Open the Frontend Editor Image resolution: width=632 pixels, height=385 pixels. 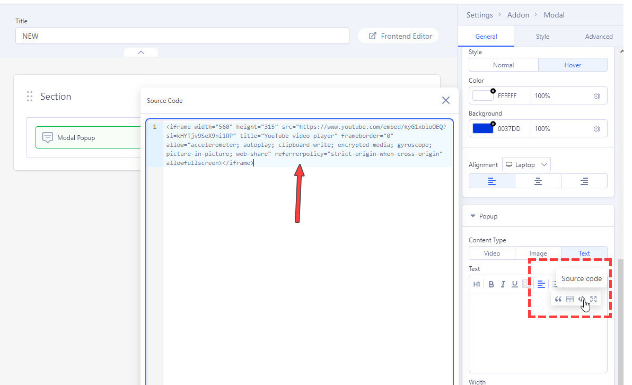point(398,36)
